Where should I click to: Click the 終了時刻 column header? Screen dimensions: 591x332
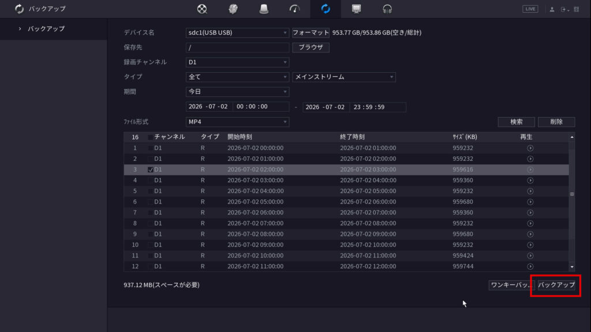pos(353,137)
